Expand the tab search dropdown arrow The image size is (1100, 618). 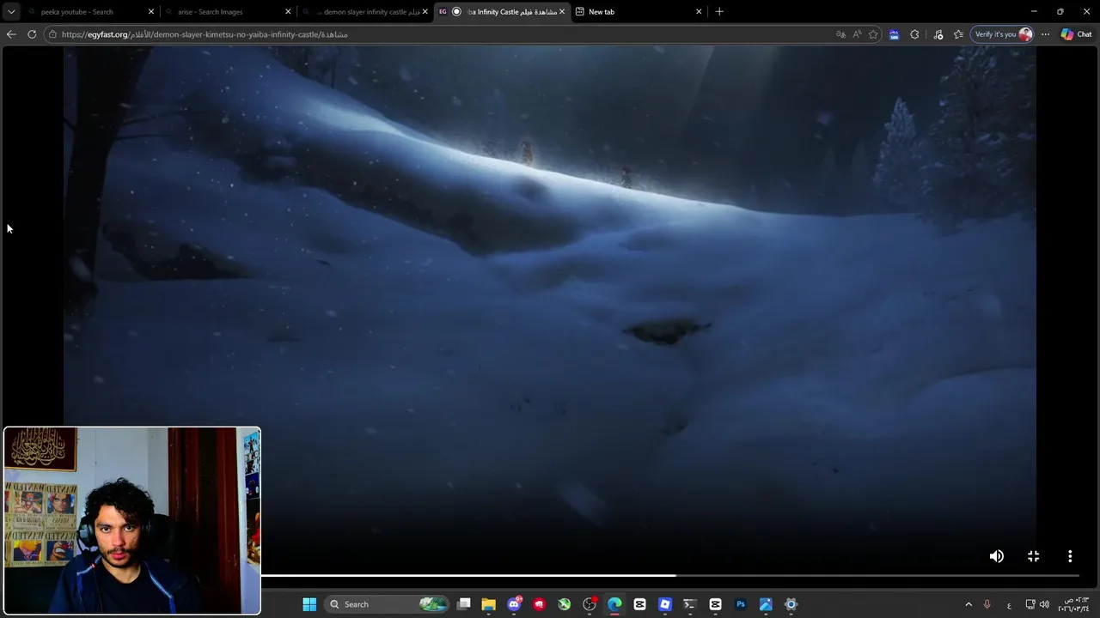[x=10, y=12]
